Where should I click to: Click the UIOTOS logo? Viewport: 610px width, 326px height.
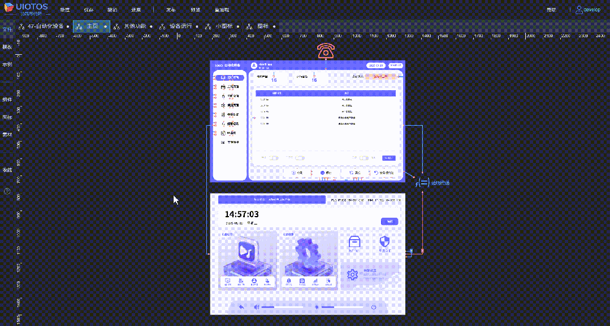coord(26,10)
